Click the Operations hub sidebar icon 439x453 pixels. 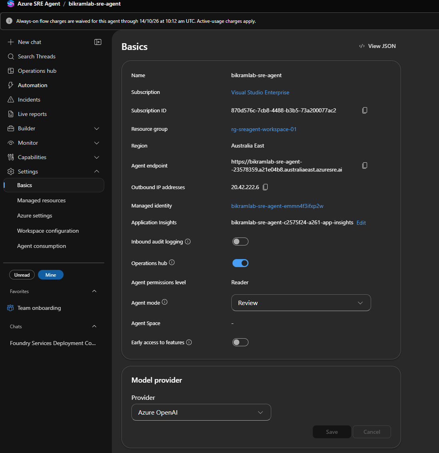[11, 71]
